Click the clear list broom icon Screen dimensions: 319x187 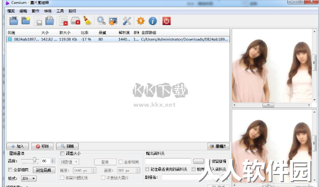87,21
